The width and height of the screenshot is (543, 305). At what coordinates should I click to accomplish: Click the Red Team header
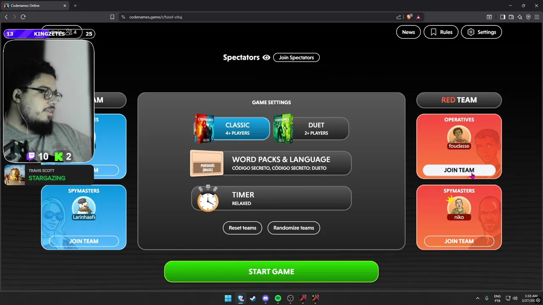[x=459, y=100]
